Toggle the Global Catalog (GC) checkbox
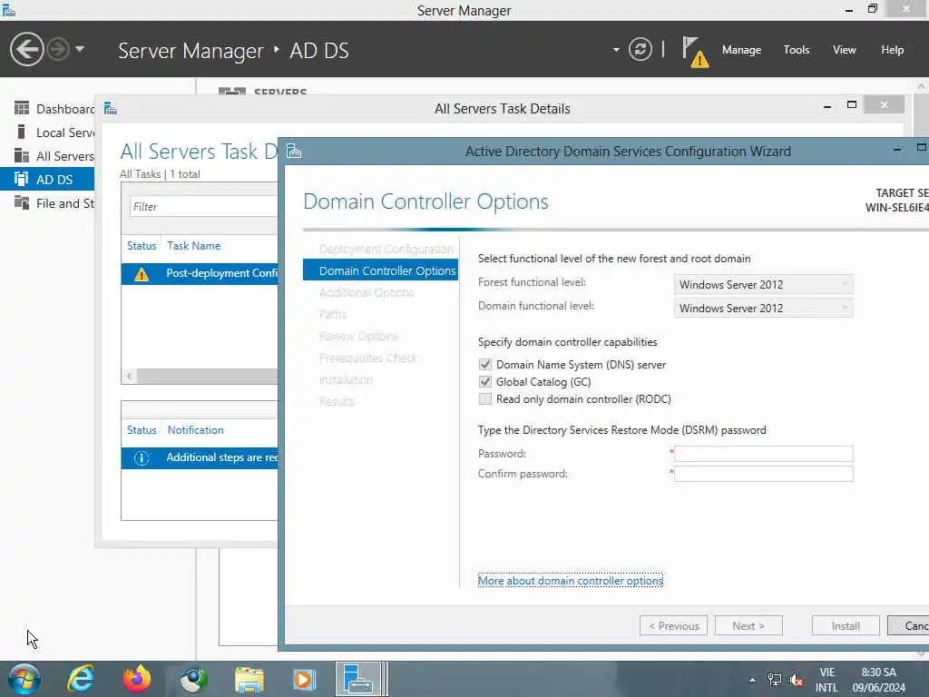 (485, 381)
